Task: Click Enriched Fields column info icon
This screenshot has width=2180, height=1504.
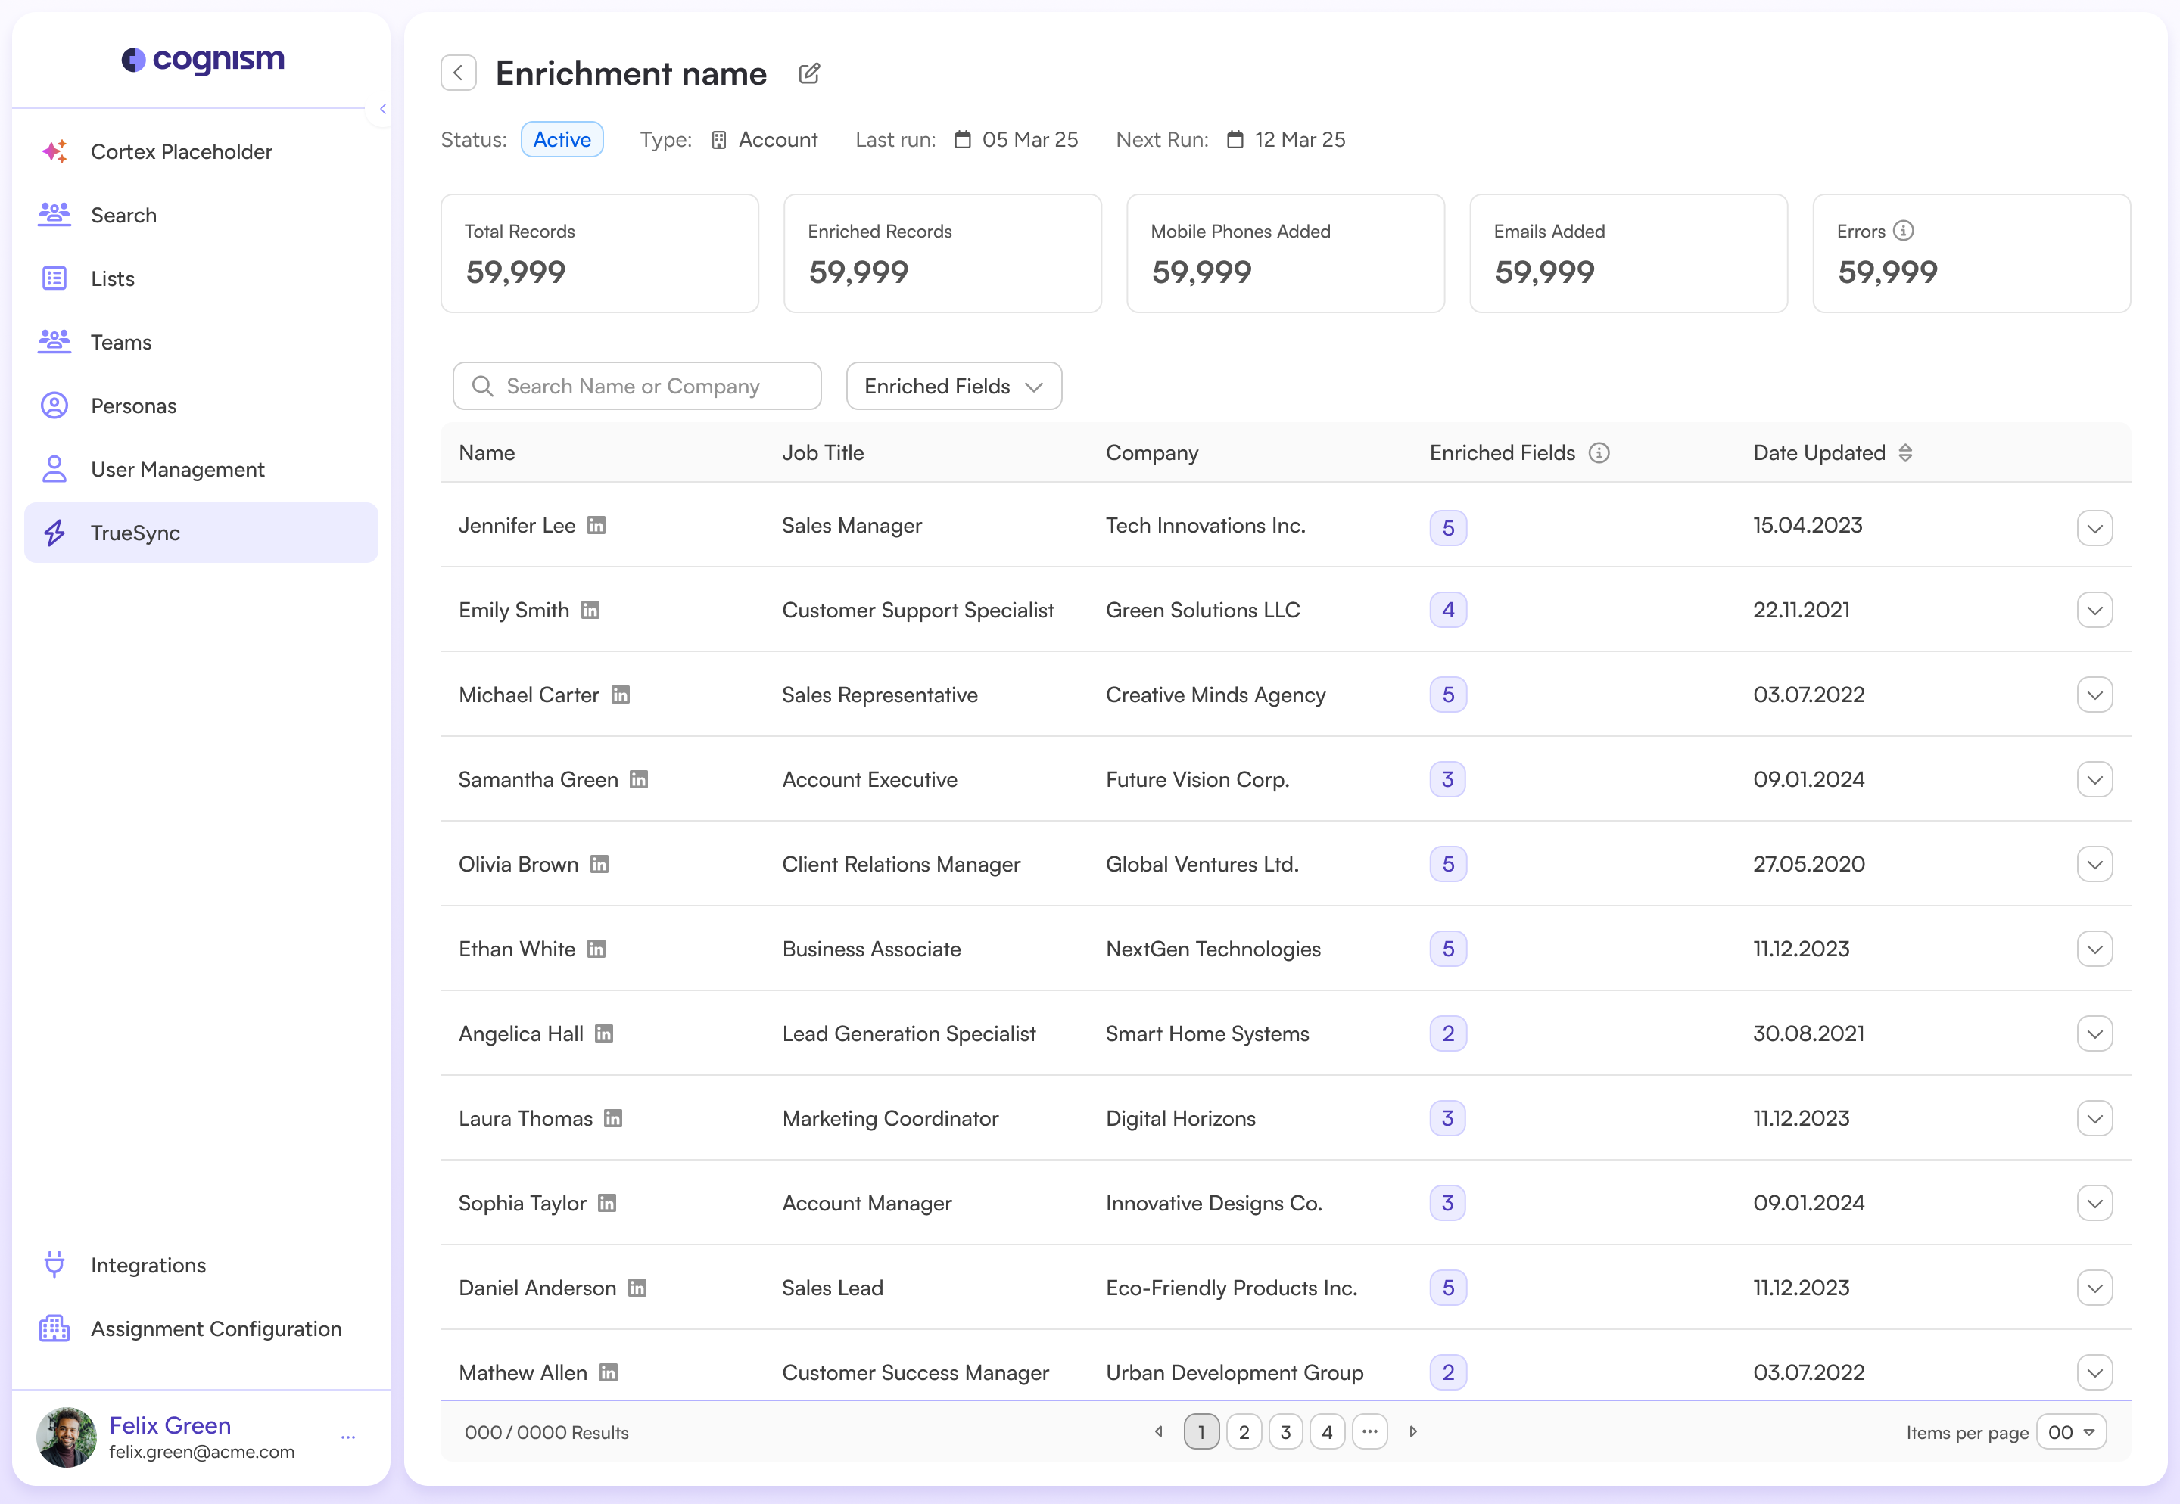Action: [x=1599, y=453]
